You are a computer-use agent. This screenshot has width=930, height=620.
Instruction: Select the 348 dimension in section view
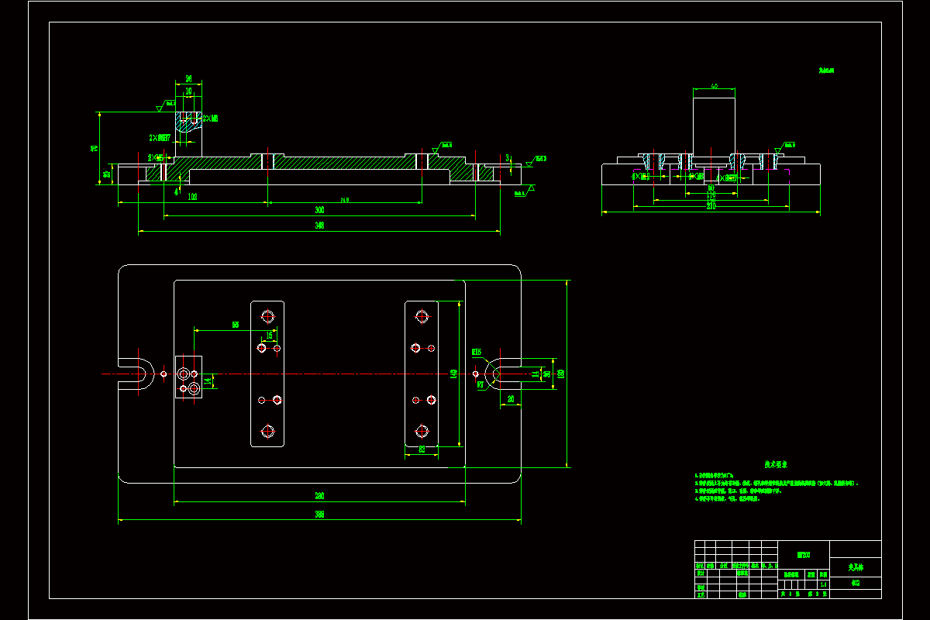319,226
